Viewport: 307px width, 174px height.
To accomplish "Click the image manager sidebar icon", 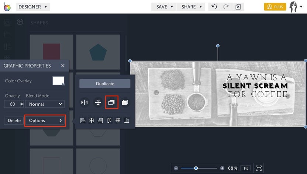I will [7, 22].
